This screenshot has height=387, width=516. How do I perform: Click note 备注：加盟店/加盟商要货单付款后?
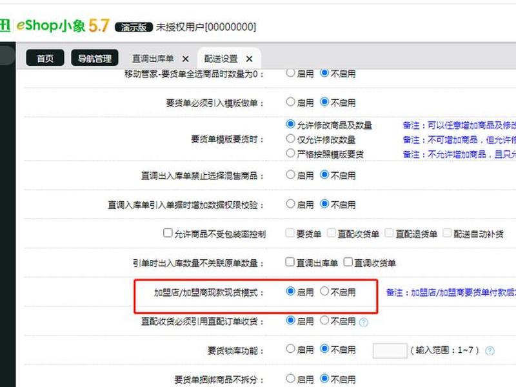(x=451, y=292)
